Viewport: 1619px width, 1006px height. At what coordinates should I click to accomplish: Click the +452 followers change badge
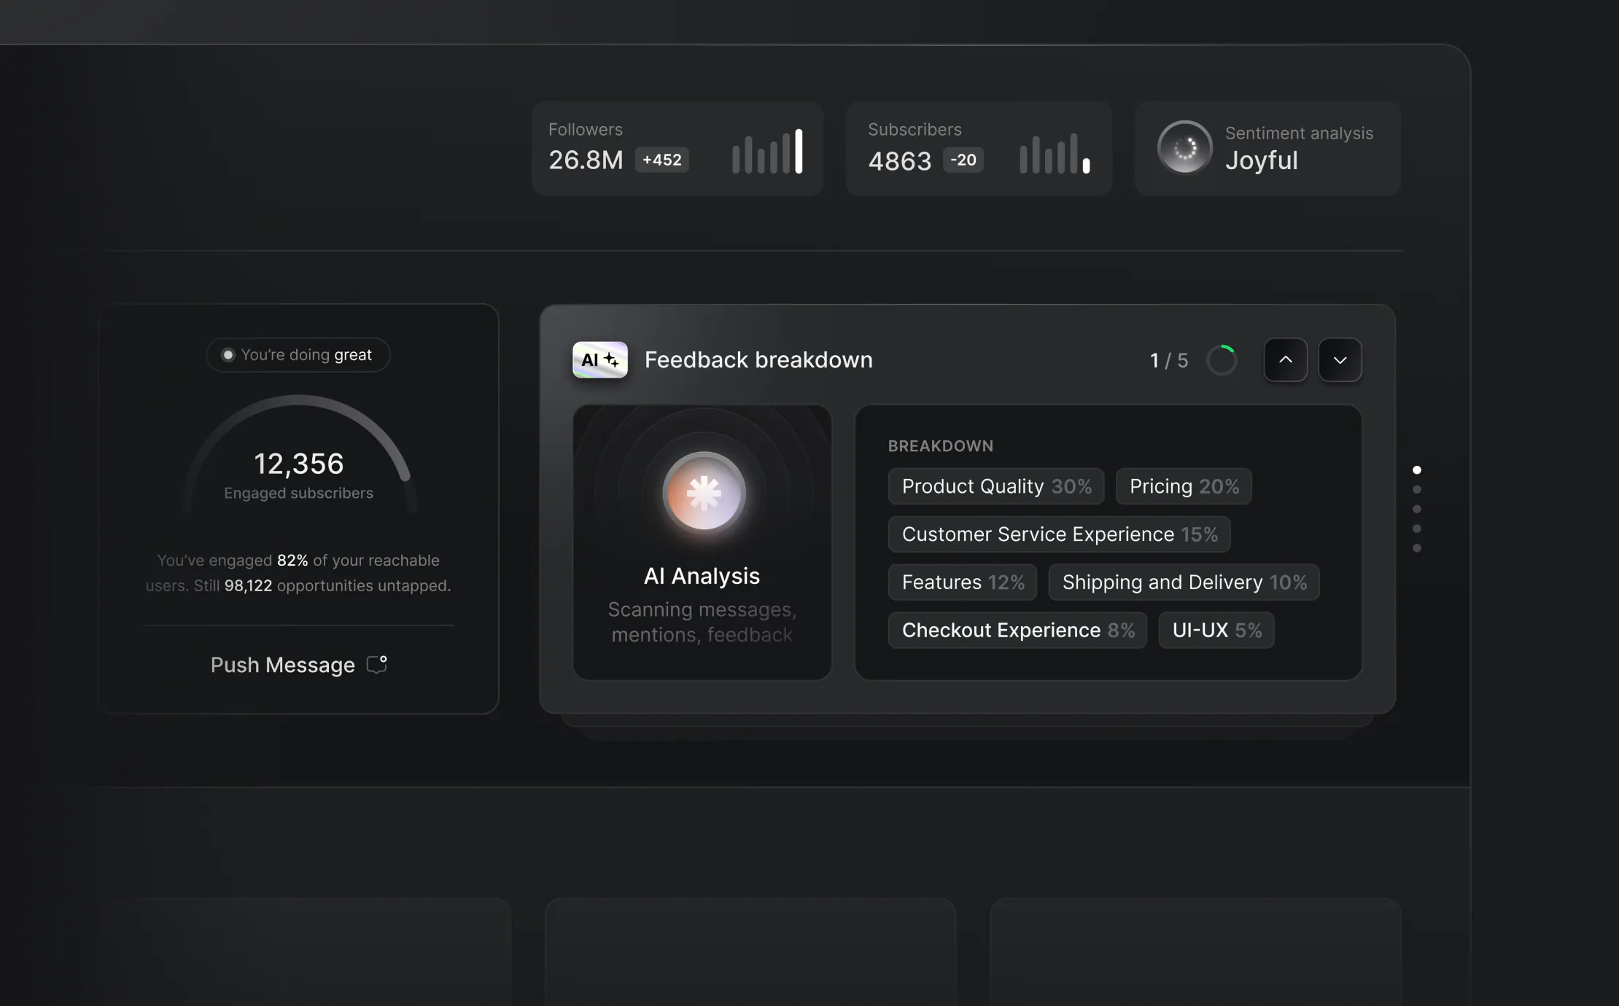662,160
